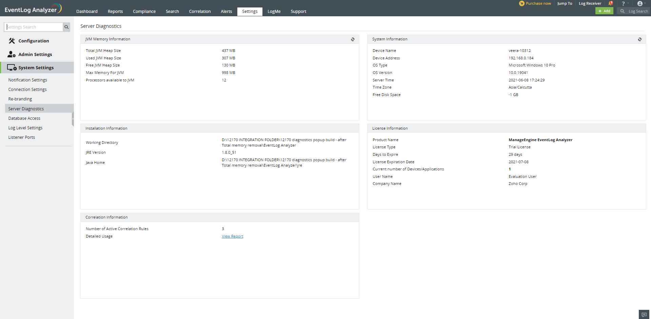651x319 pixels.
Task: Open the Alerts tab
Action: [x=226, y=12]
